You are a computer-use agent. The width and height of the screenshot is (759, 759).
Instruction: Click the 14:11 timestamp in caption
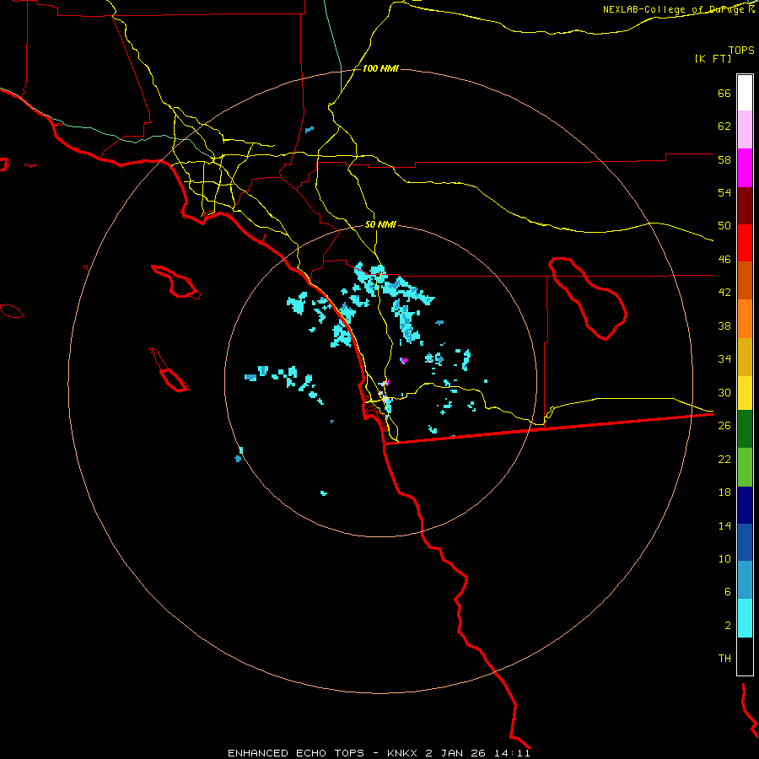tap(512, 753)
